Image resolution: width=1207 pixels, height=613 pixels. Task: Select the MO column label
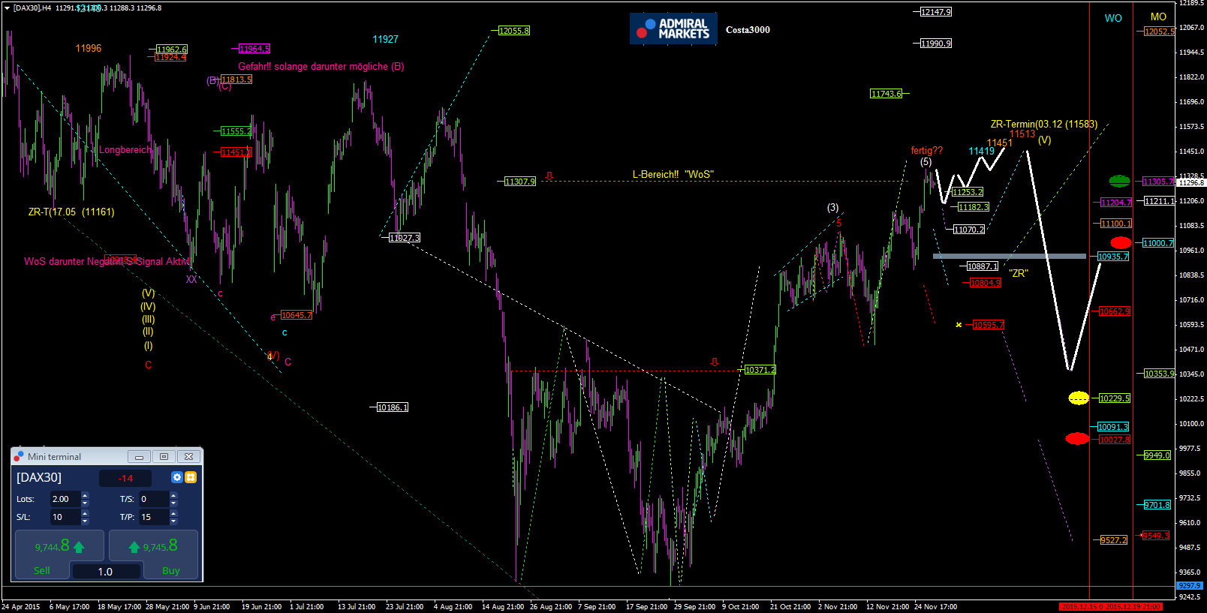coord(1158,17)
